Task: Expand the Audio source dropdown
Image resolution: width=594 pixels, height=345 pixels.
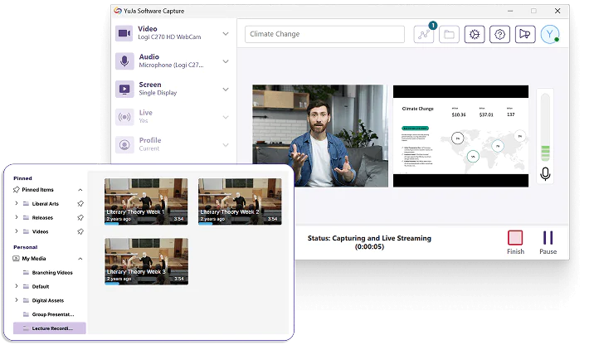Action: coord(226,61)
